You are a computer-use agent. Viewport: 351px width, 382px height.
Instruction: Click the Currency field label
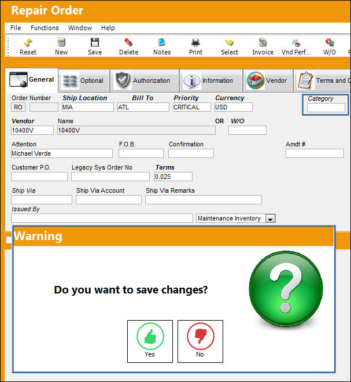click(x=230, y=98)
